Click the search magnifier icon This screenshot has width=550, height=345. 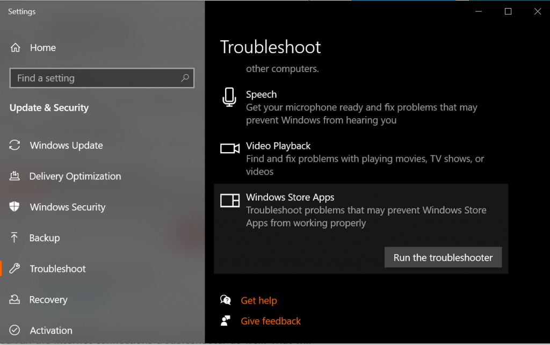coord(185,78)
